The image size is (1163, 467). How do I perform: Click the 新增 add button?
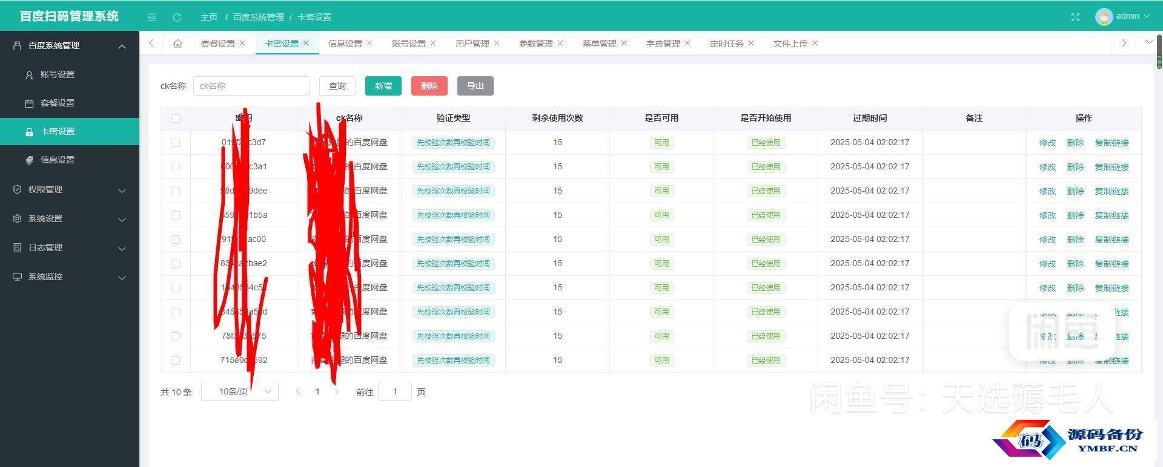383,86
